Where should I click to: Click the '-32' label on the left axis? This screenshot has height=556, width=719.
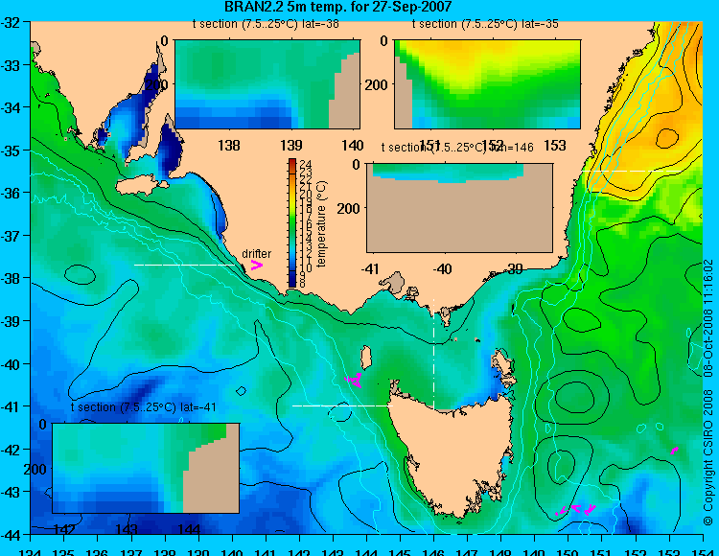click(11, 23)
